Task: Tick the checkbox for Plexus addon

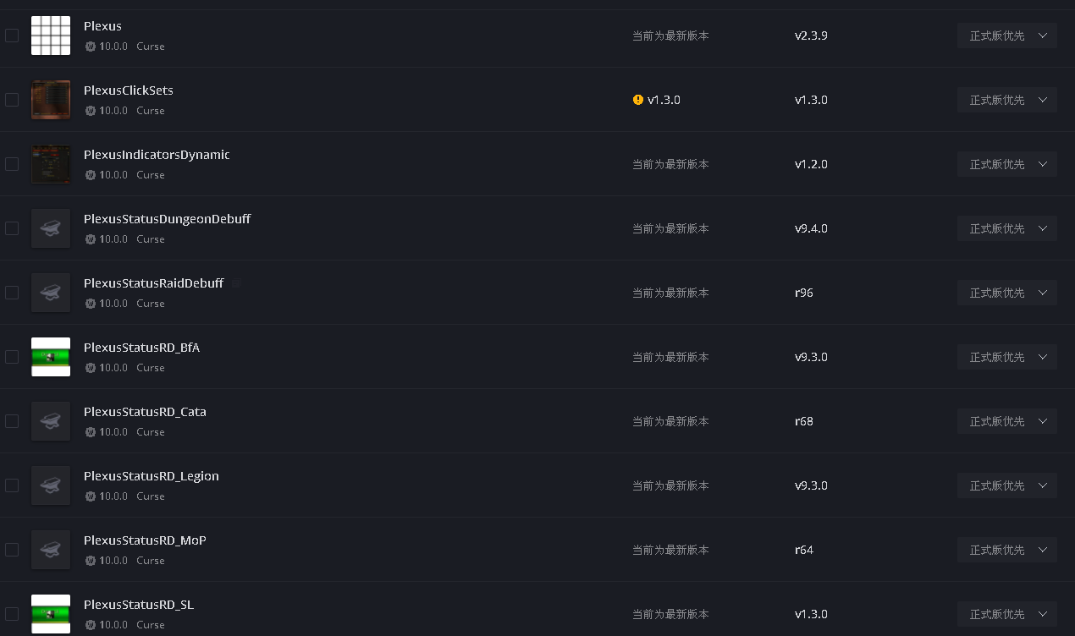Action: click(x=12, y=36)
